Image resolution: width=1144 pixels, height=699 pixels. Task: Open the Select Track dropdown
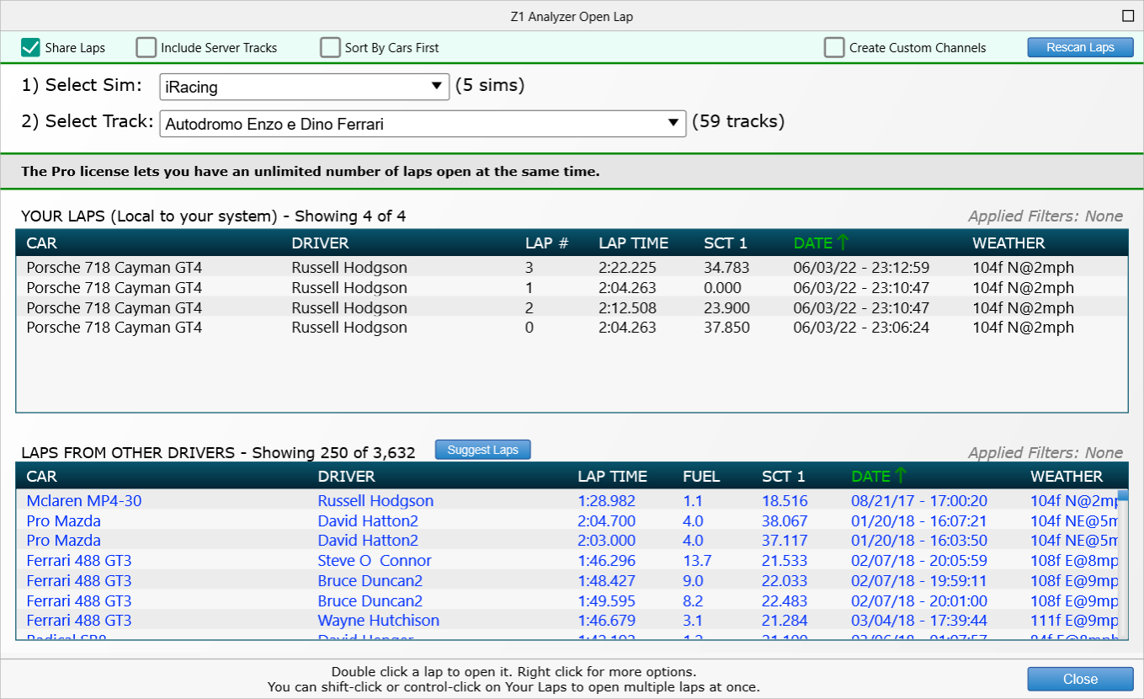[x=423, y=123]
